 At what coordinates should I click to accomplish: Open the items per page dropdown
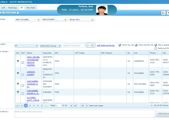point(85,106)
